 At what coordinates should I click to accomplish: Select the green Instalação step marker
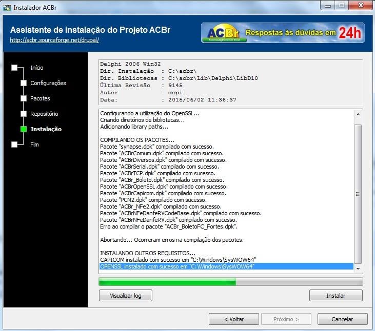pos(24,129)
